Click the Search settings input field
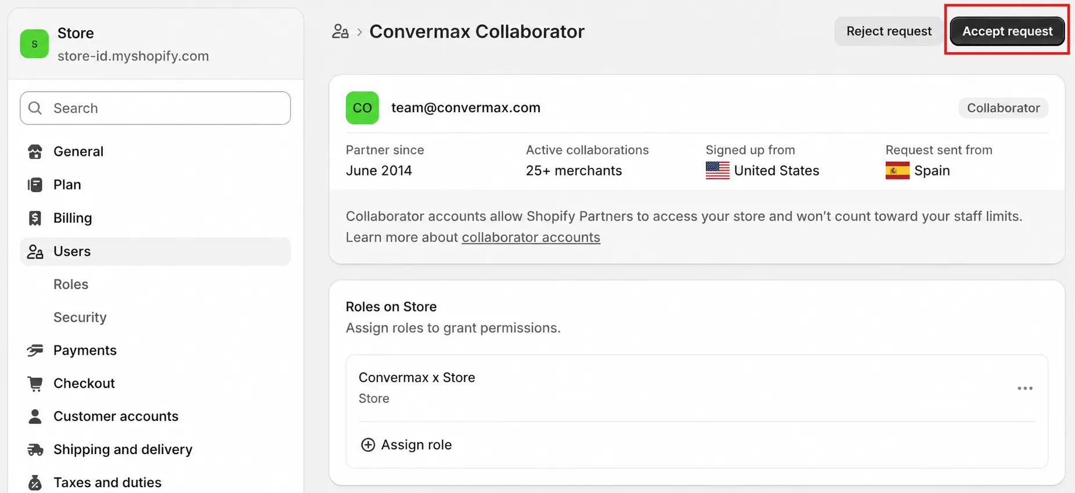Viewport: 1075px width, 493px height. tap(155, 108)
